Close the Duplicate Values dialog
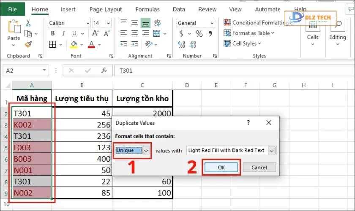The image size is (355, 211). tap(269, 123)
